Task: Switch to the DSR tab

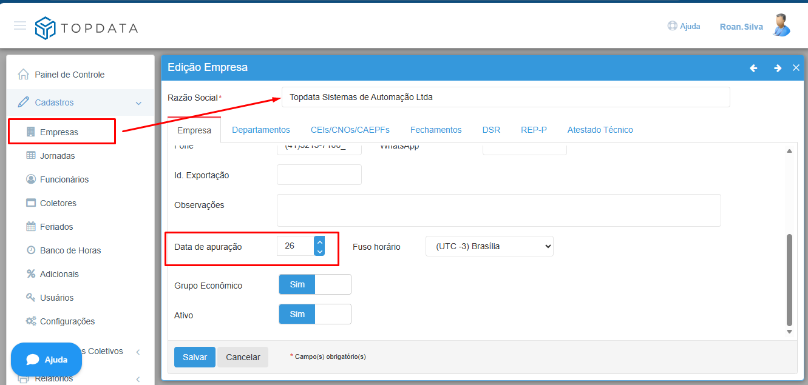Action: coord(491,130)
